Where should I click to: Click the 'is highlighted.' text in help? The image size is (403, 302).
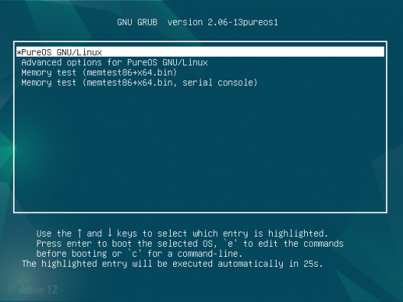291,233
